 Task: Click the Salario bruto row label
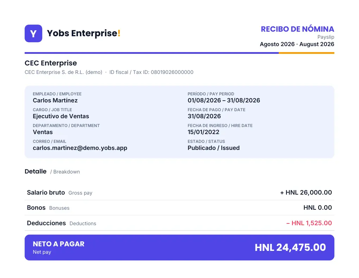click(x=46, y=192)
